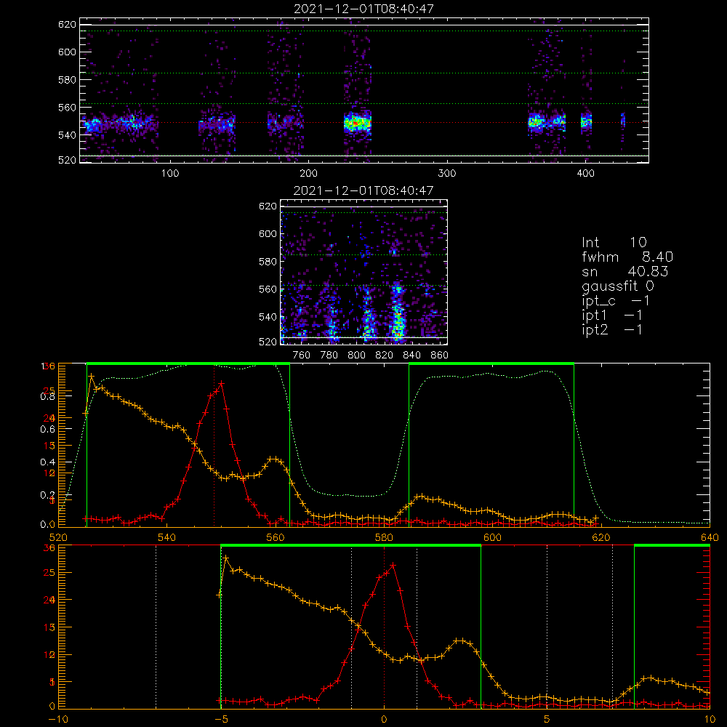Click the second green bar atop profile plot
The image size is (727, 727).
click(491, 363)
